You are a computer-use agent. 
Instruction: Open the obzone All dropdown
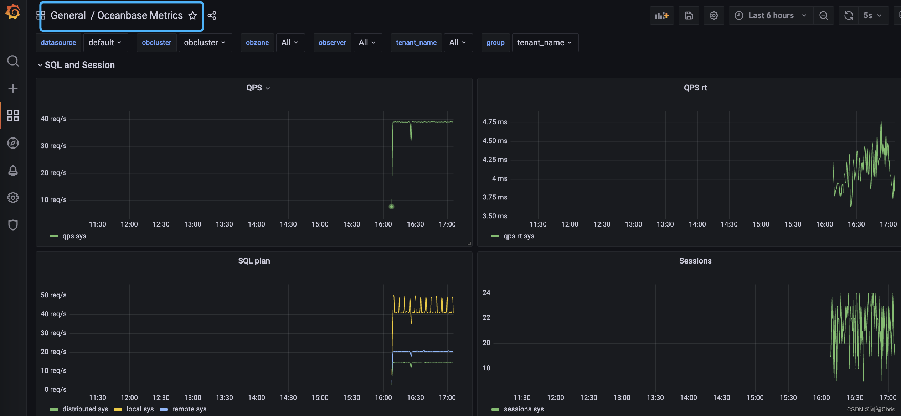click(x=290, y=43)
